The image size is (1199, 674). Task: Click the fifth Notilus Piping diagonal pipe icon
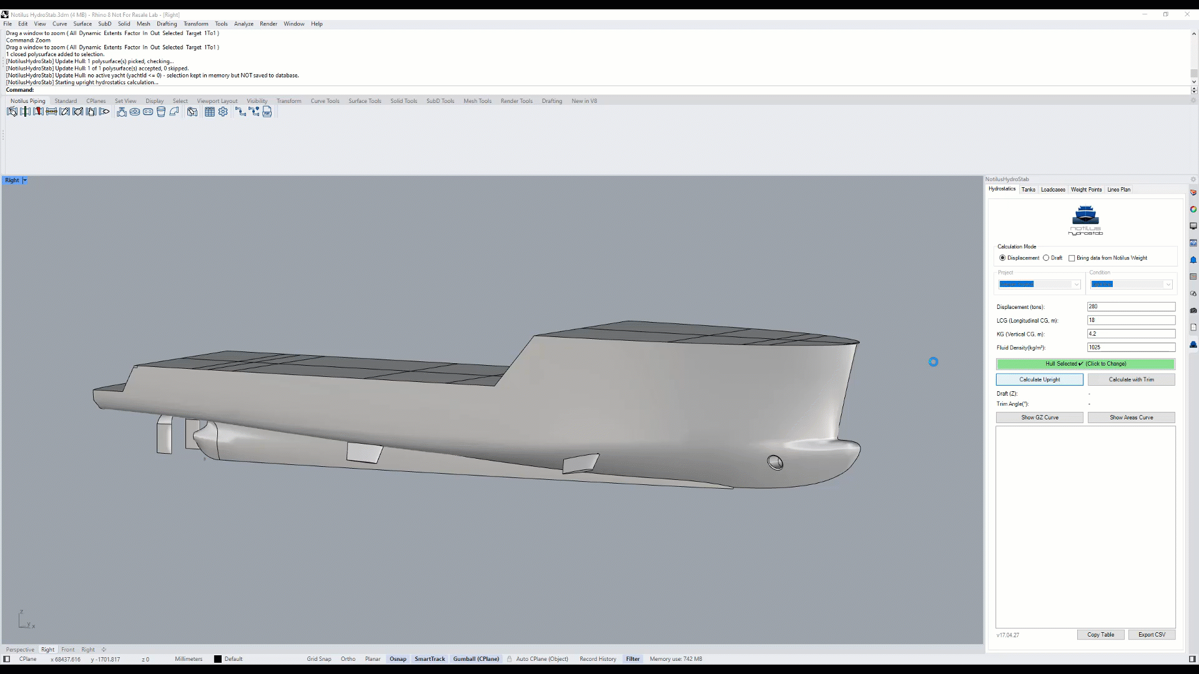coord(64,112)
